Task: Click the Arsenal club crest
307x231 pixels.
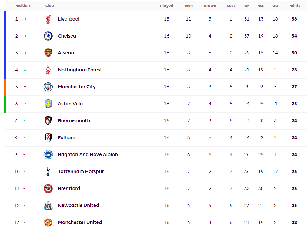Action: coord(48,53)
